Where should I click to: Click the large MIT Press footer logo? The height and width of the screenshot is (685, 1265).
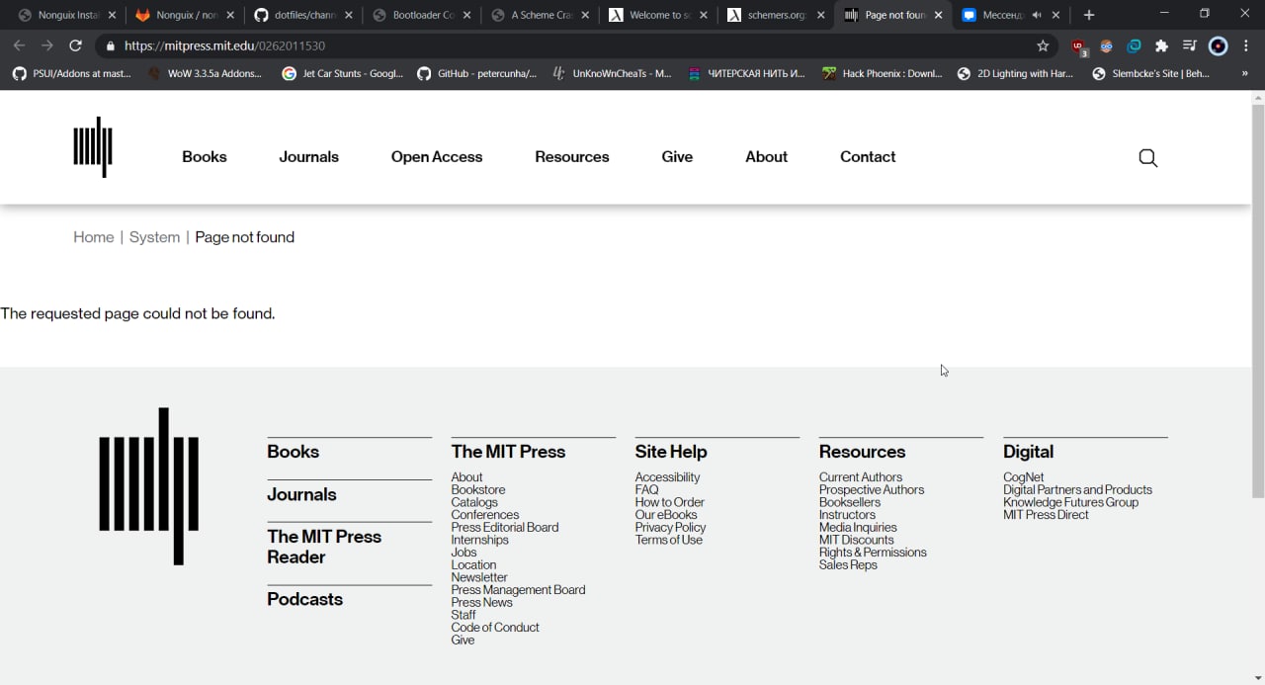[x=149, y=486]
